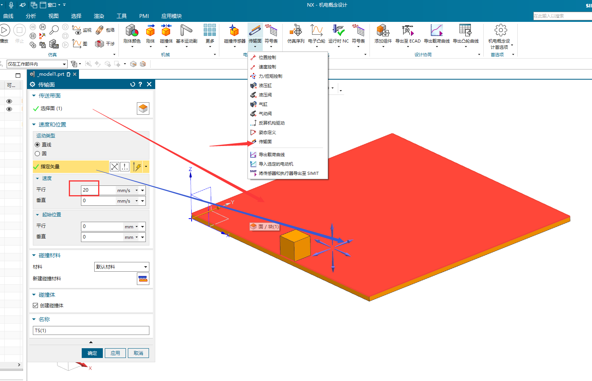Select the Electronic Cam (电子凸轮) tool
This screenshot has height=381, width=592.
316,34
